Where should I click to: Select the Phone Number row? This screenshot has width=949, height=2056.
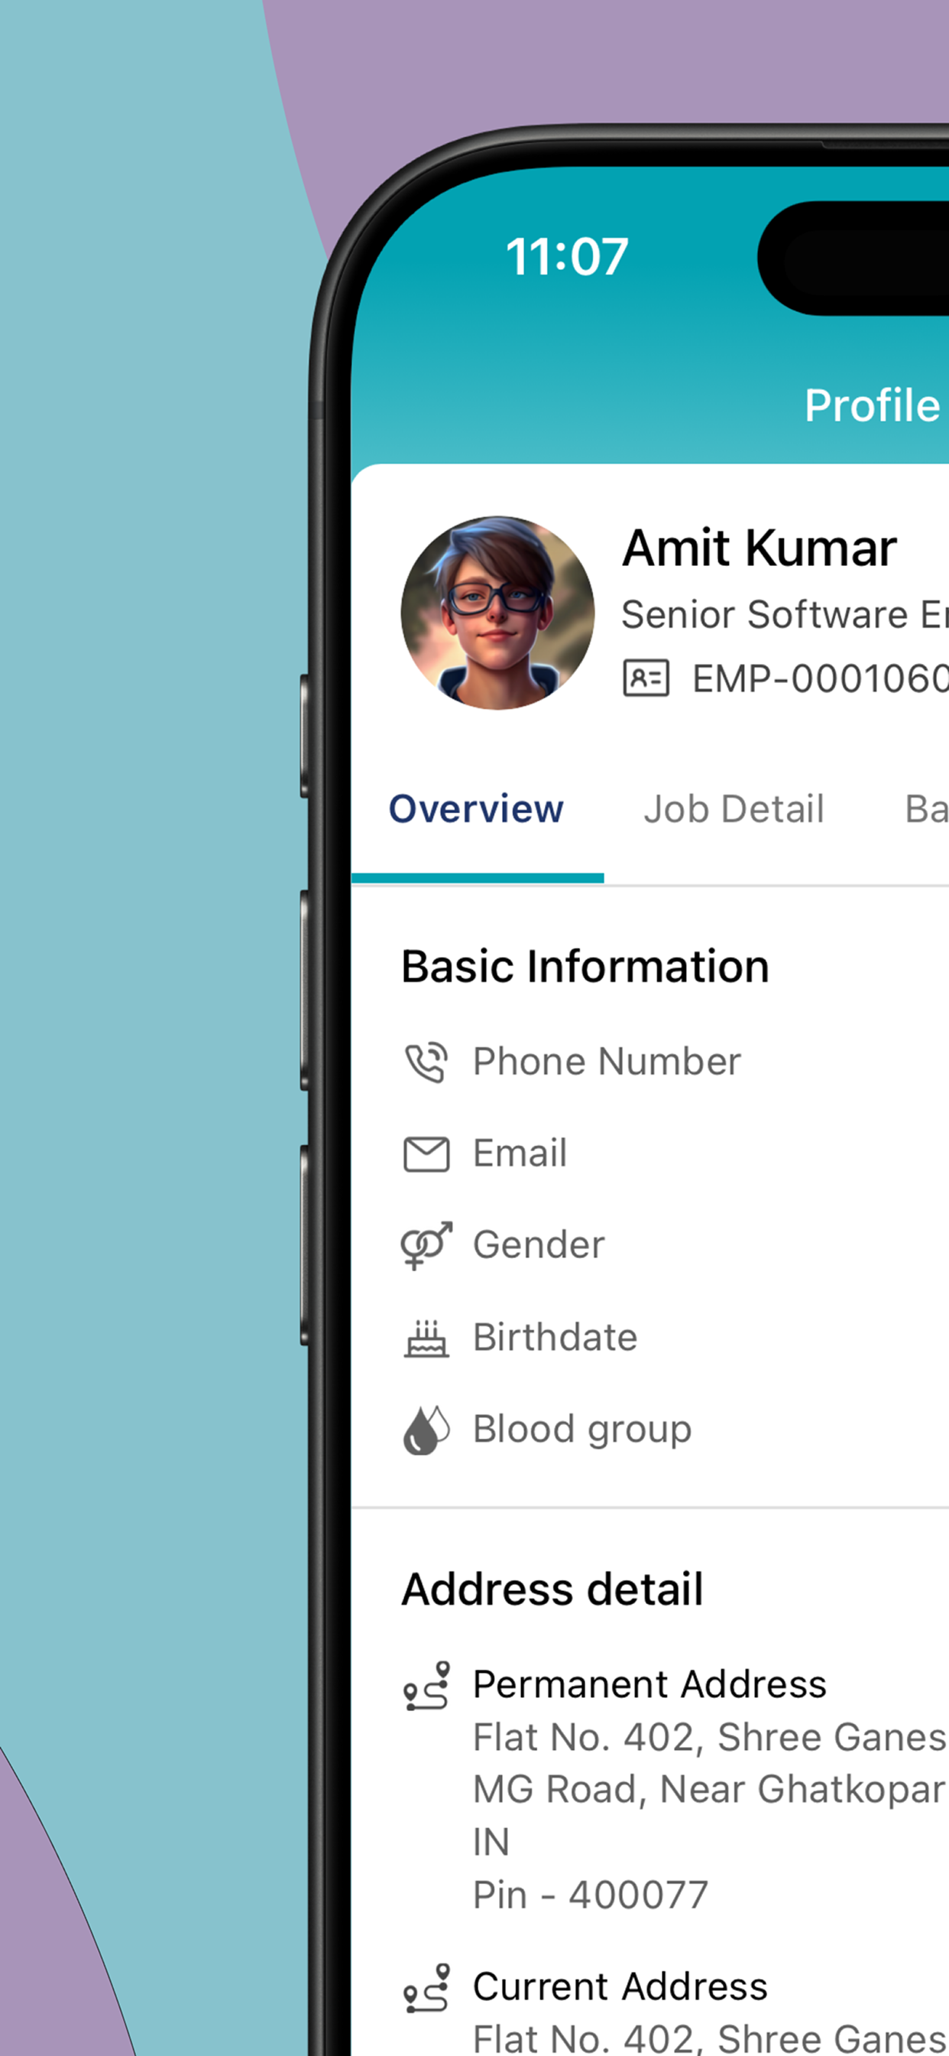pyautogui.click(x=650, y=1062)
